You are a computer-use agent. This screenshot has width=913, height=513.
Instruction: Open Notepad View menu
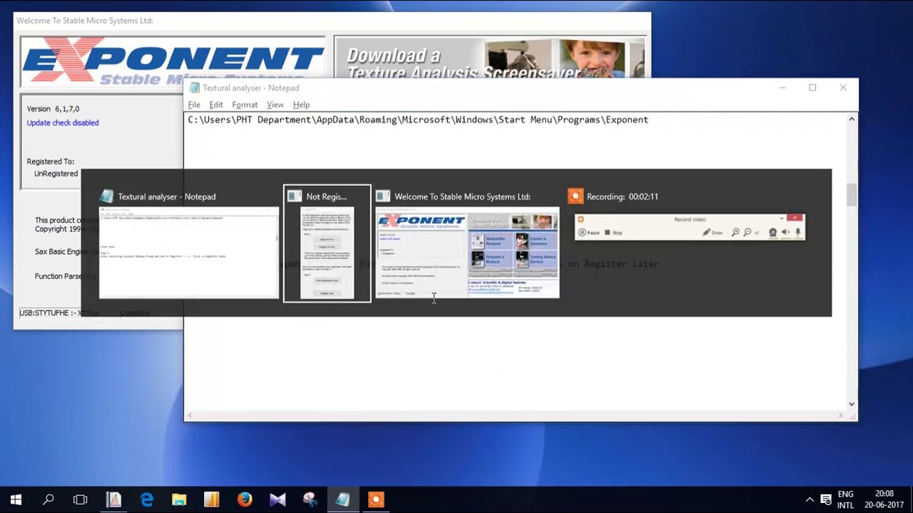click(275, 105)
